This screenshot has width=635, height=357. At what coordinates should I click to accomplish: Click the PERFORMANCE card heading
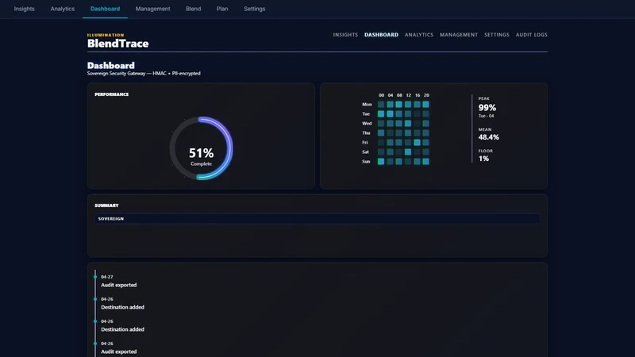(x=112, y=94)
